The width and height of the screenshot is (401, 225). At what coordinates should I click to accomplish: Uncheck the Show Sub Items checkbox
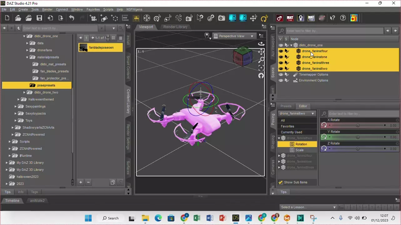(281, 182)
